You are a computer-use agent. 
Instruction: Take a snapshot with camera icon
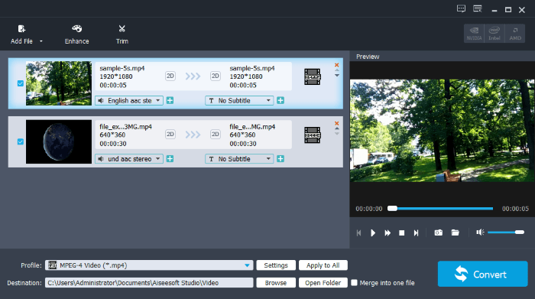click(x=438, y=232)
